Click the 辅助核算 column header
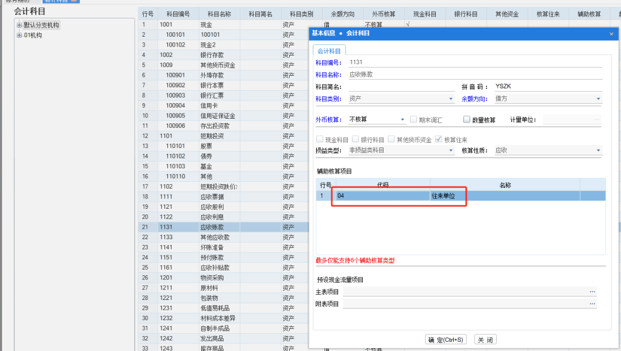The height and width of the screenshot is (351, 621). pos(589,14)
